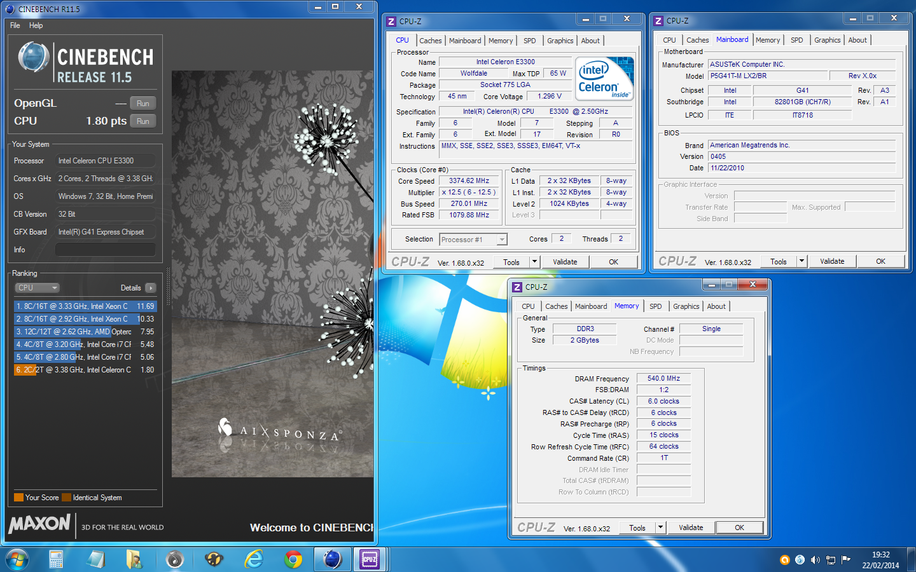Click the Bus Speed value 270.01 MHz
Screen dimensions: 916x572
pyautogui.click(x=469, y=204)
